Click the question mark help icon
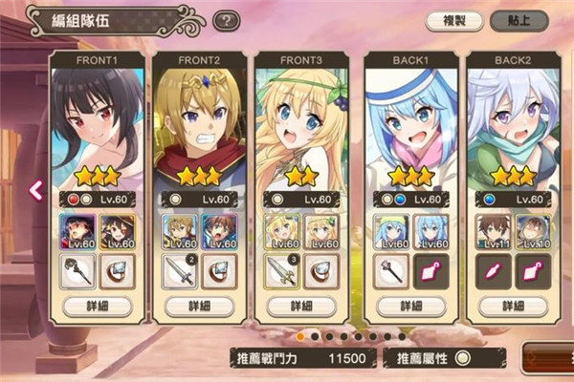Viewport: 574px width, 382px height. tap(226, 20)
